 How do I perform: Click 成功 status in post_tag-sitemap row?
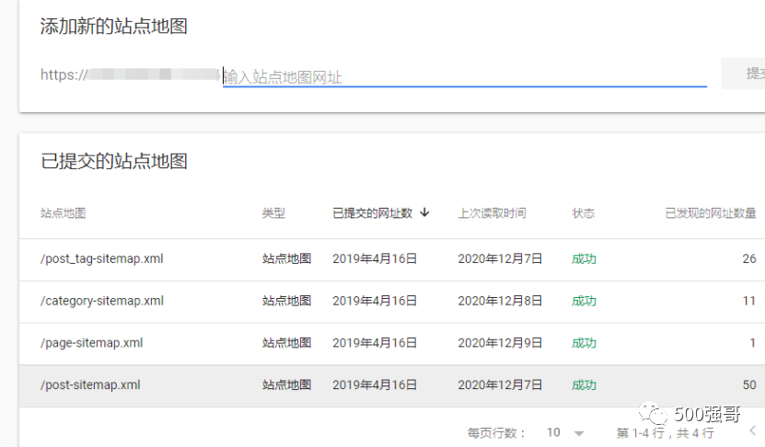584,258
